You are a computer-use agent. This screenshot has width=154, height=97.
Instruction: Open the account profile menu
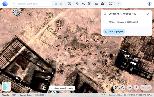pos(149,4)
